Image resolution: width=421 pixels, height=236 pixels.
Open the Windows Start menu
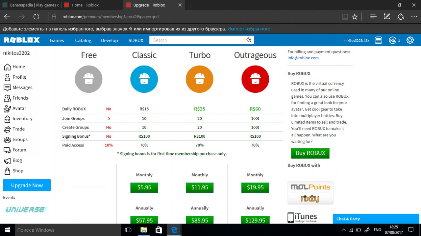click(7, 230)
